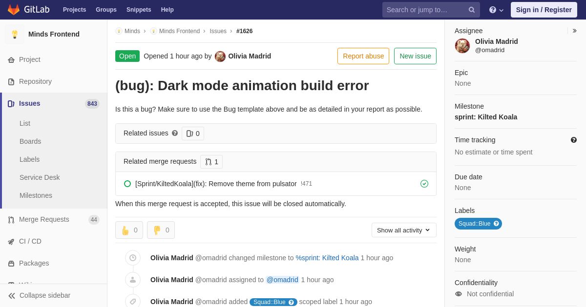Click the search magnifier icon
The width and height of the screenshot is (586, 307).
[472, 10]
